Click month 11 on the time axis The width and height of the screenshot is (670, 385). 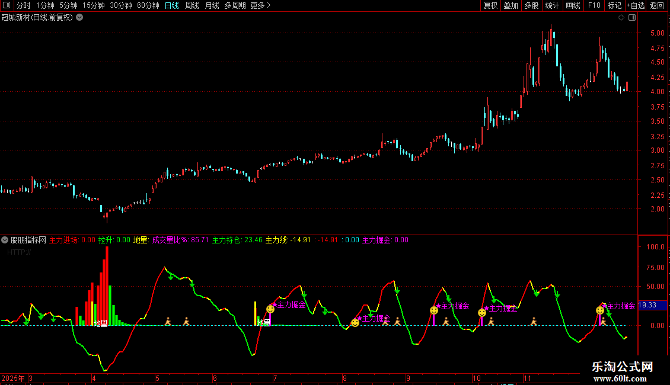(x=527, y=378)
